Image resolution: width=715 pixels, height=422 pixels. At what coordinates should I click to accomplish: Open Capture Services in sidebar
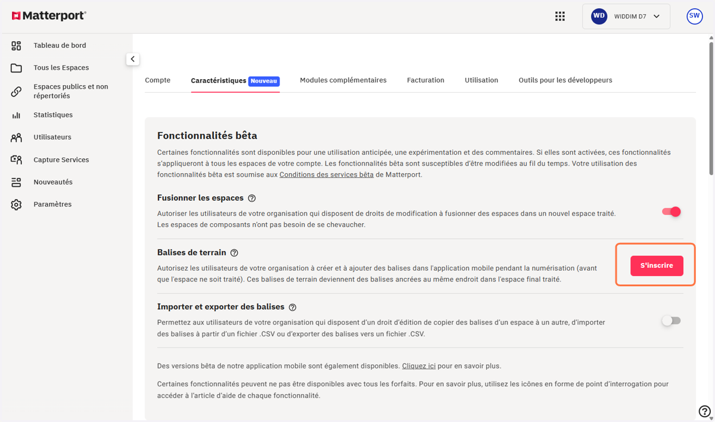point(61,160)
